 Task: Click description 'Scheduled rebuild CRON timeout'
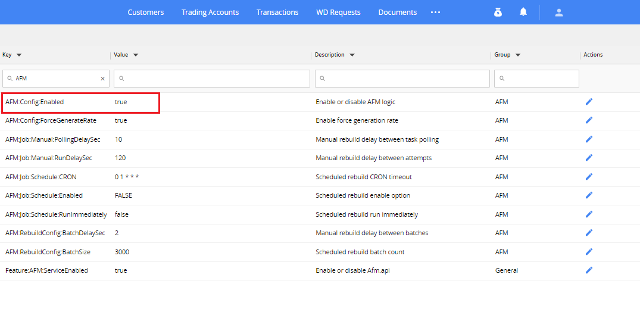(364, 177)
